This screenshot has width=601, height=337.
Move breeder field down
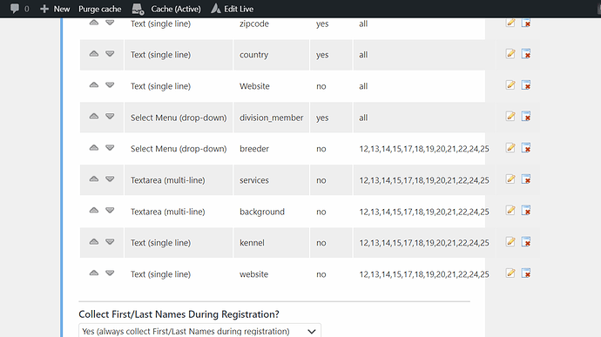[x=110, y=148]
